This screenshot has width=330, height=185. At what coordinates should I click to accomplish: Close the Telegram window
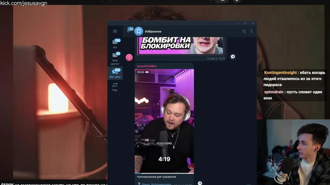[253, 23]
